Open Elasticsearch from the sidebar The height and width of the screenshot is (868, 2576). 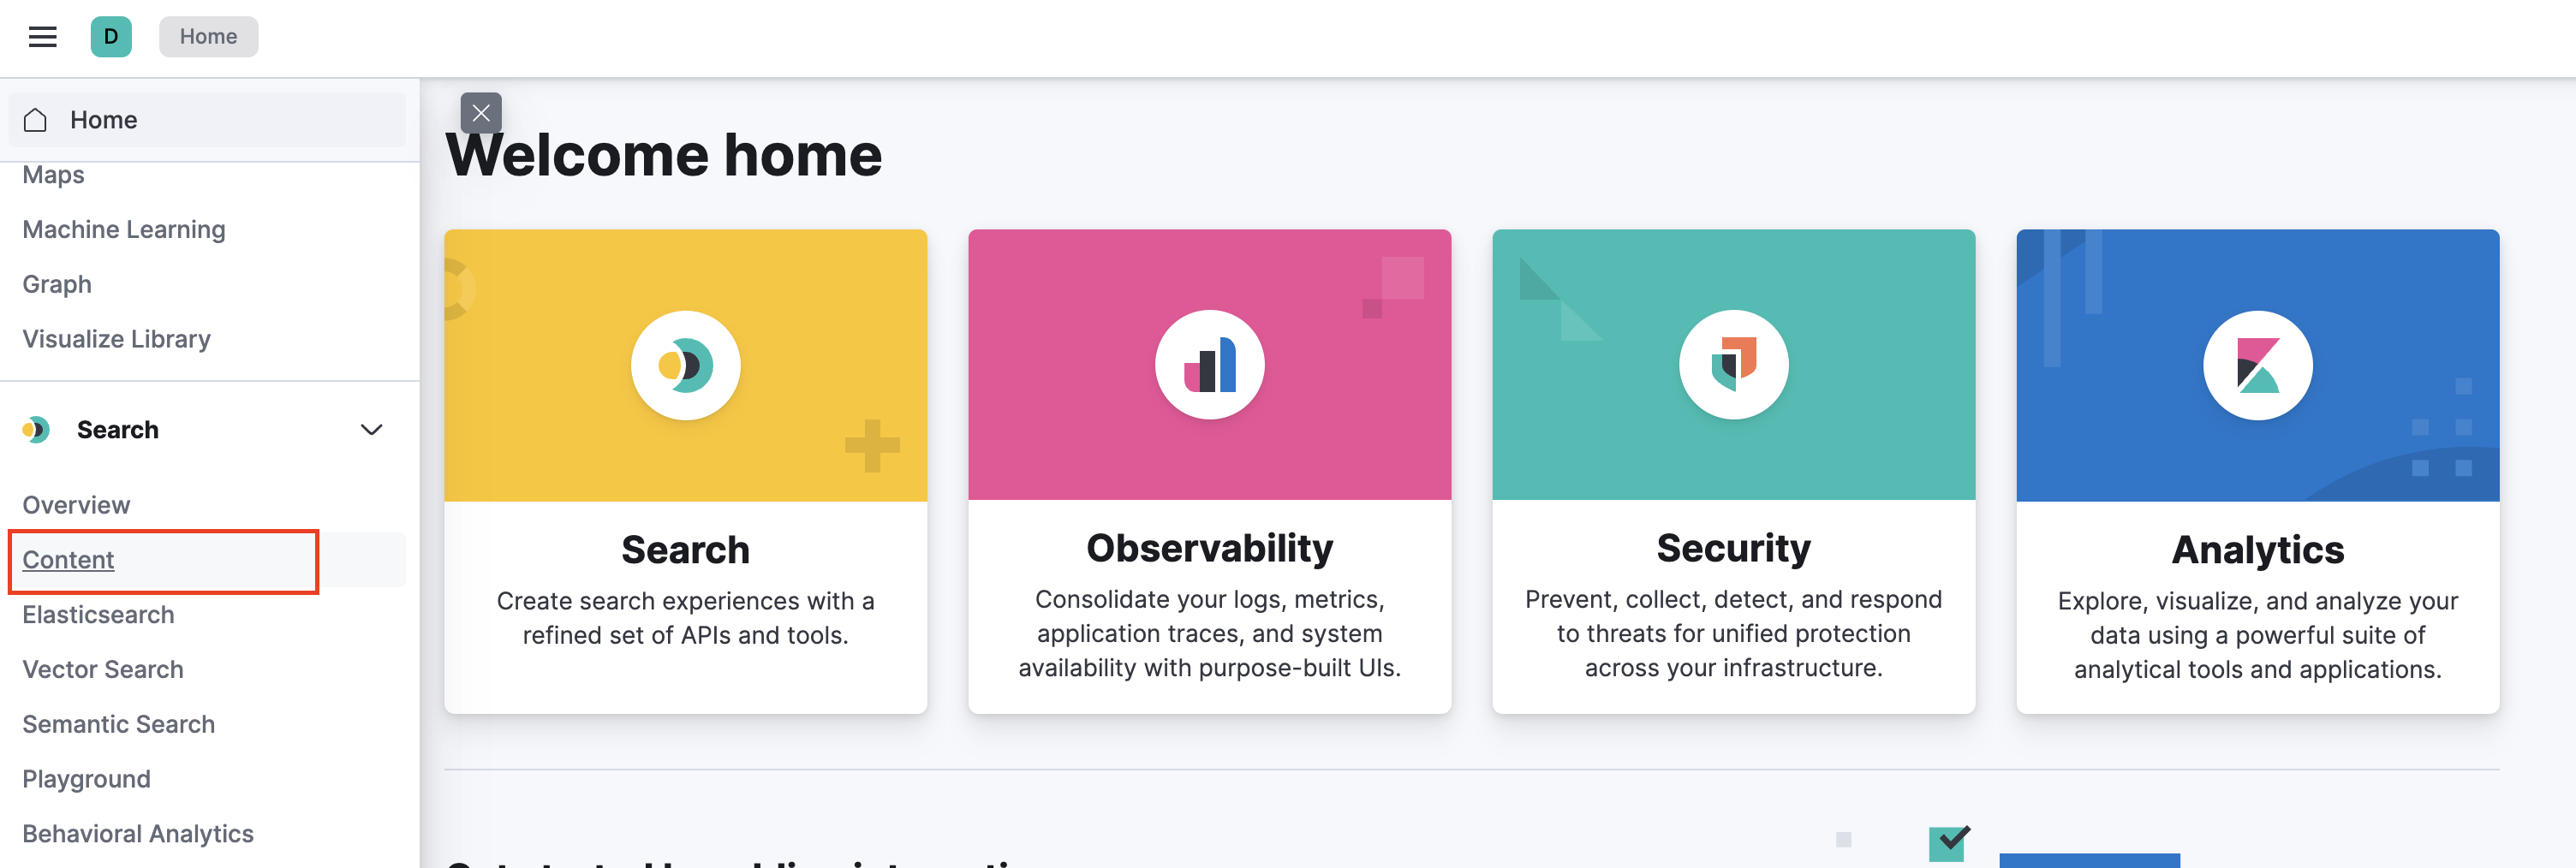coord(98,614)
